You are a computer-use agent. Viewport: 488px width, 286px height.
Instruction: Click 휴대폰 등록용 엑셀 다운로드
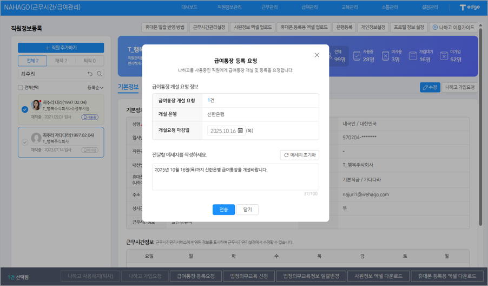(x=447, y=276)
